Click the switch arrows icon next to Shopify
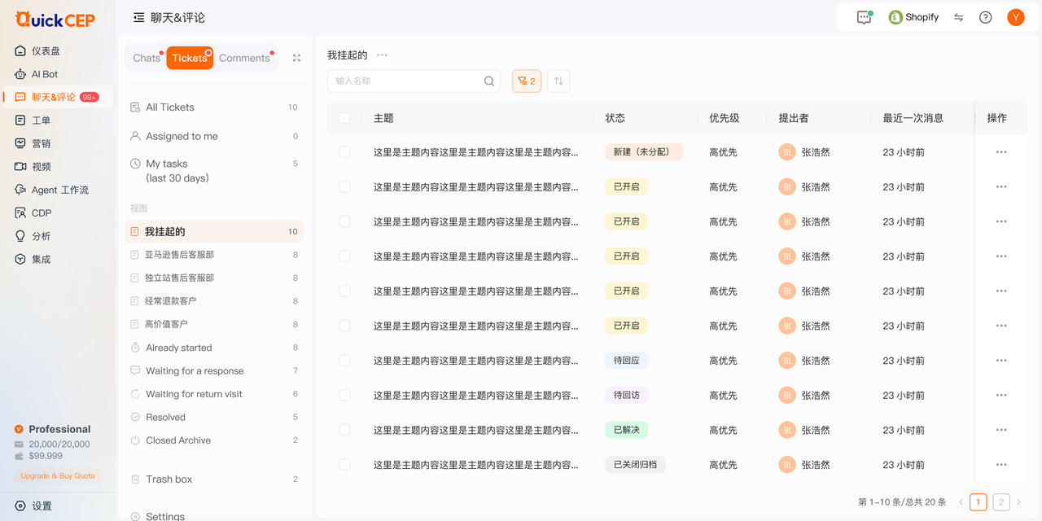 pos(958,17)
